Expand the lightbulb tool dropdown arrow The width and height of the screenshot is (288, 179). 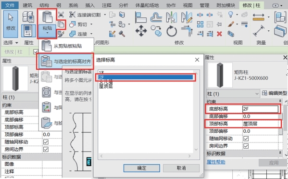(237, 14)
